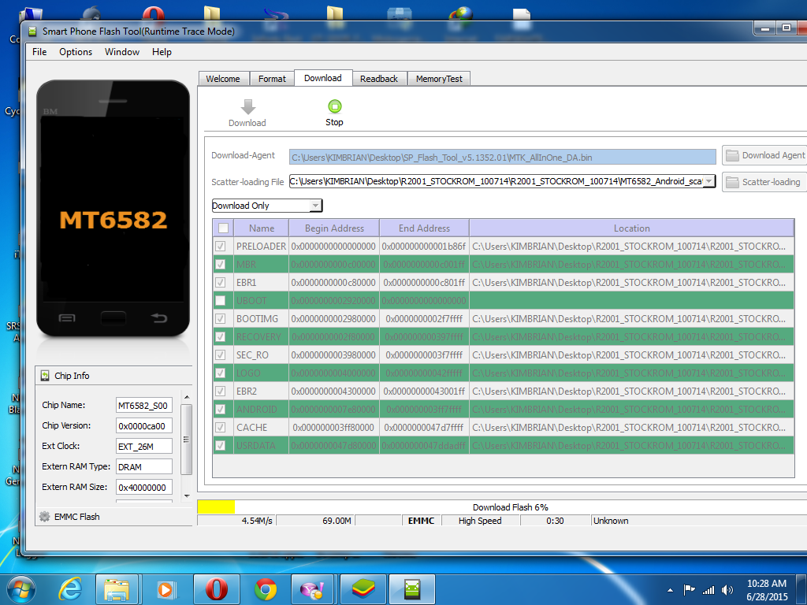Click the Download Agent browse button
Screen dimensions: 807x605
pos(764,155)
